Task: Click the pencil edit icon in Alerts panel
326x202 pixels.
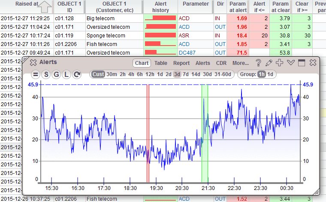Action: (x=269, y=63)
